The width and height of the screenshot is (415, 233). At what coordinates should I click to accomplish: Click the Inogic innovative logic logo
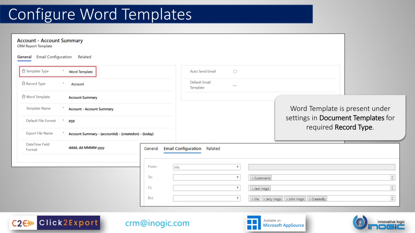pos(379,223)
